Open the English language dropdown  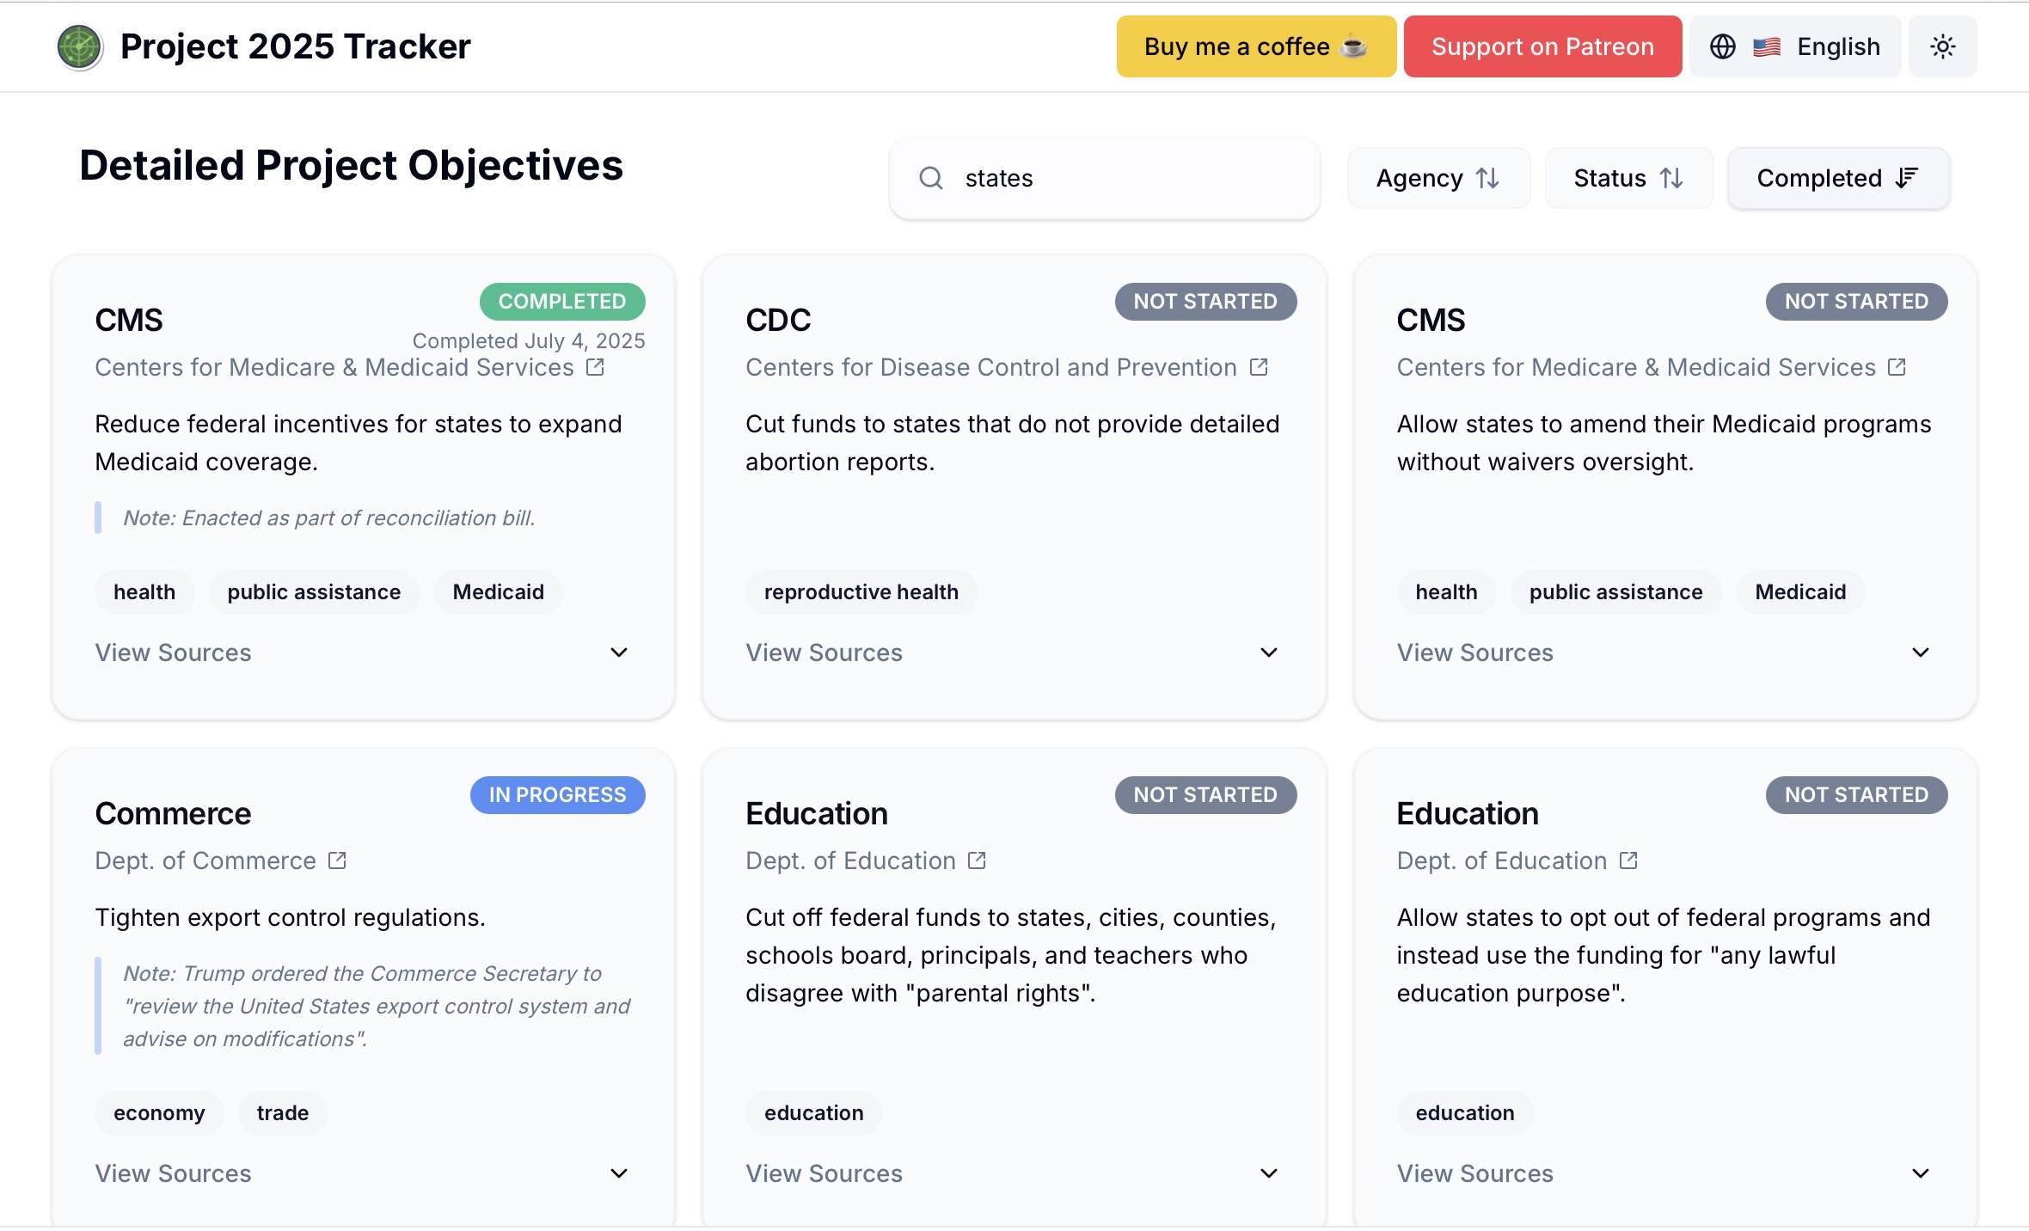(1796, 46)
